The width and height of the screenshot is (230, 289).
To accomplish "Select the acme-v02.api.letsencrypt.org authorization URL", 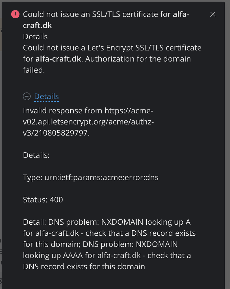I will [88, 122].
